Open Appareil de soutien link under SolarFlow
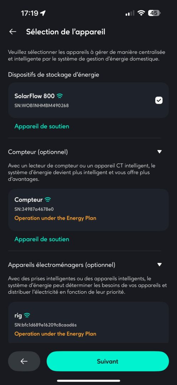This screenshot has width=177, height=385. click(42, 126)
